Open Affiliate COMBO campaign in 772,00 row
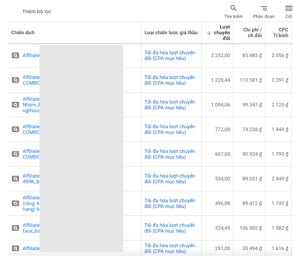 pos(31,129)
